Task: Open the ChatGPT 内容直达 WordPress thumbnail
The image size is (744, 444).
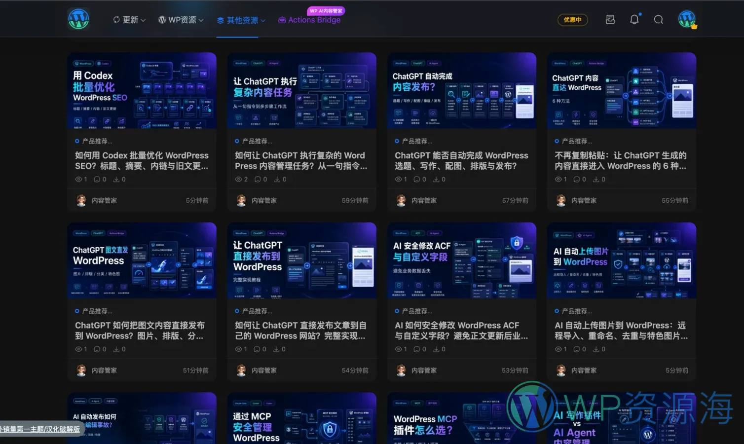Action: pos(621,91)
